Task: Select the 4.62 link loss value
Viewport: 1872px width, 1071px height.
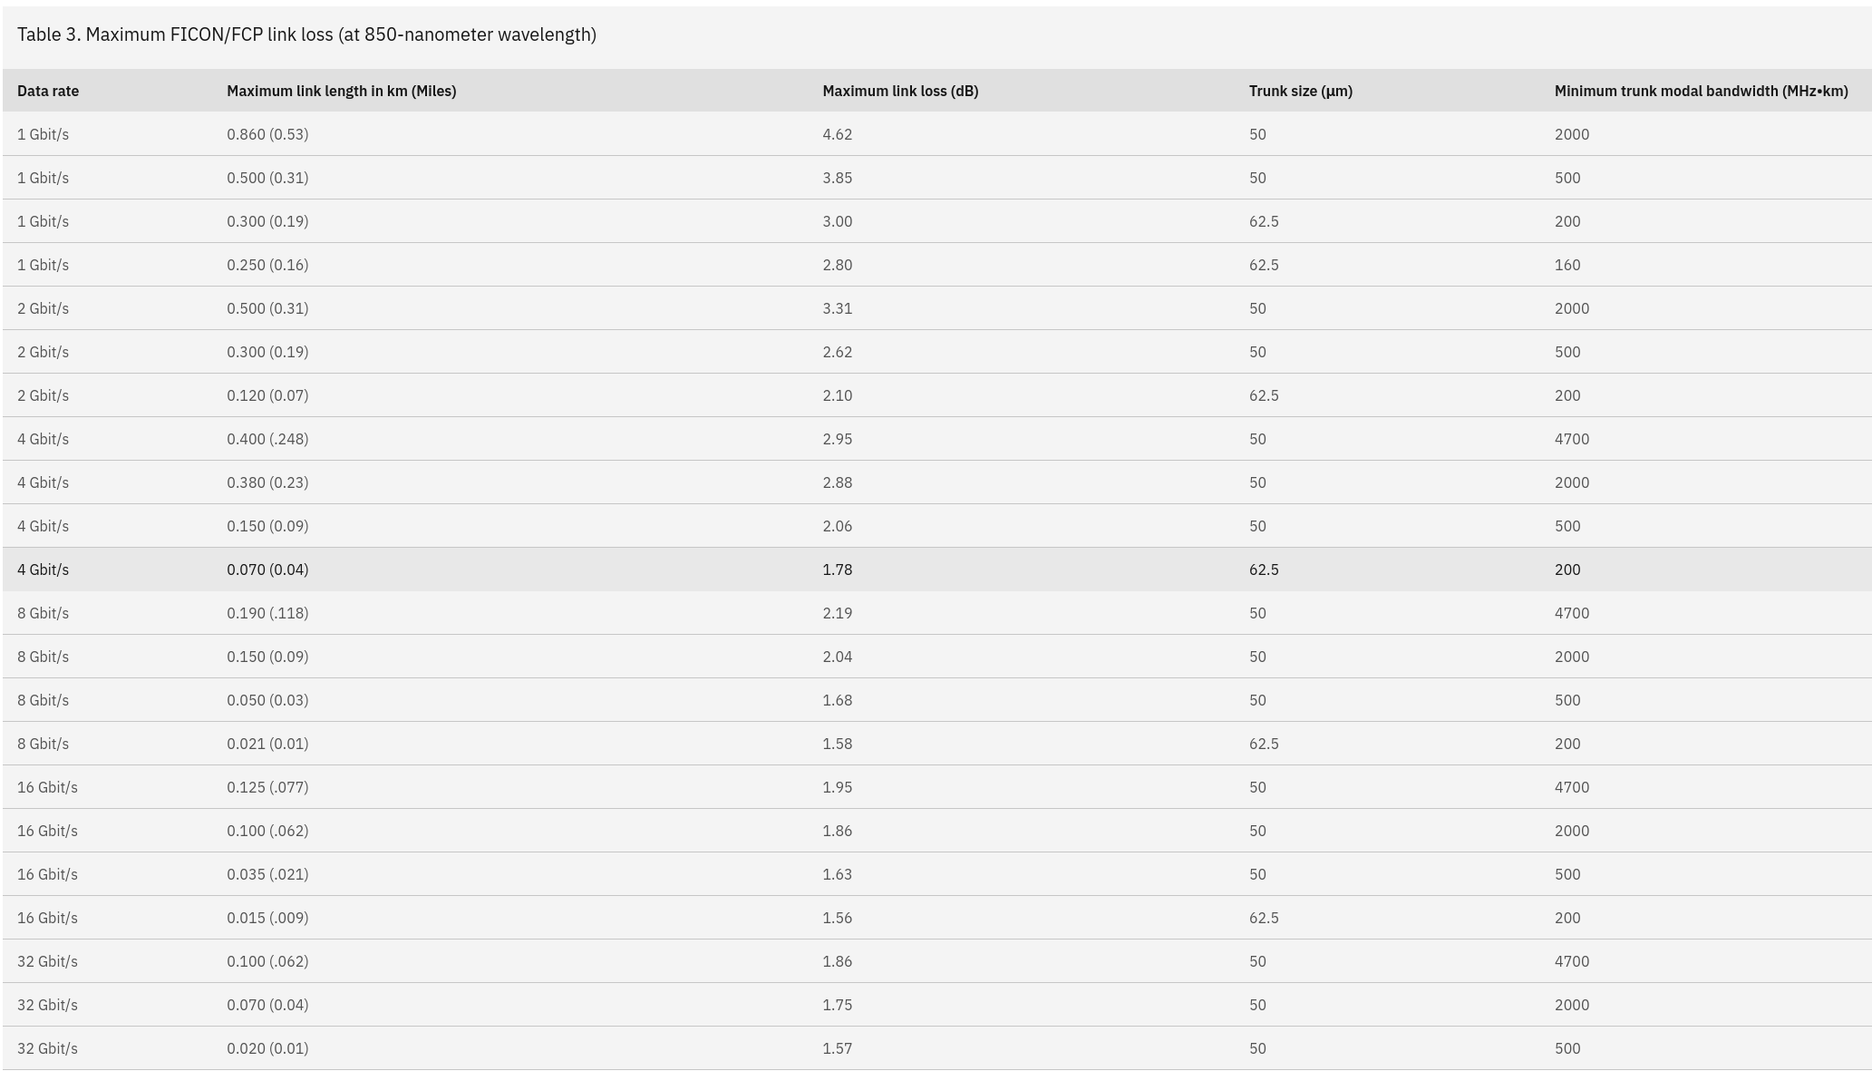Action: (837, 134)
